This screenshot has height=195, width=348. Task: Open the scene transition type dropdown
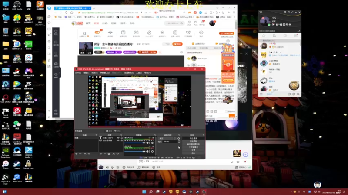[167, 138]
